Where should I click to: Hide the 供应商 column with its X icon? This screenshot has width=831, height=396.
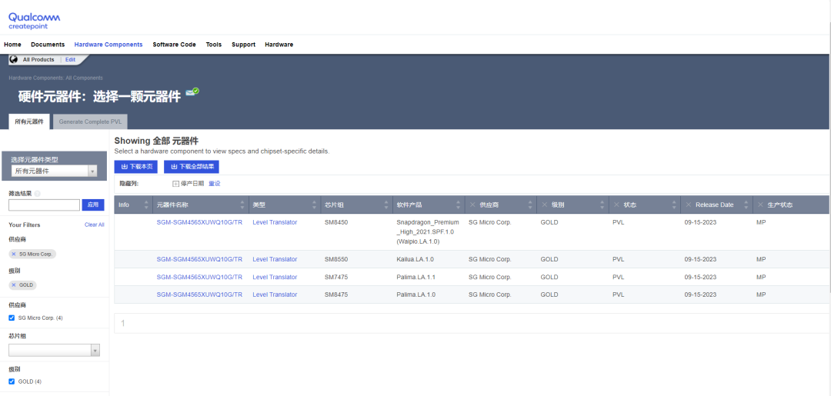point(472,205)
